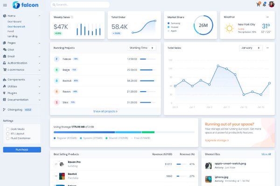The image size is (280, 186).
Task: Toggle the RTL Layout checkbox
Action: 7,133
